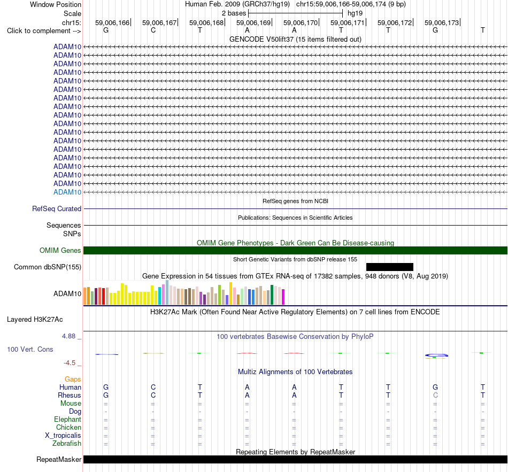
Task: Click the chr15:59,006,166-59,006,174 (9 bp) position text
Action: click(351, 4)
